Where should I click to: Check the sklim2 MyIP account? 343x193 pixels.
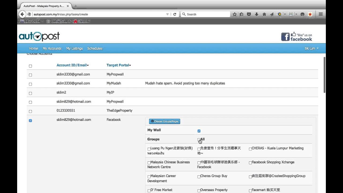pyautogui.click(x=30, y=93)
